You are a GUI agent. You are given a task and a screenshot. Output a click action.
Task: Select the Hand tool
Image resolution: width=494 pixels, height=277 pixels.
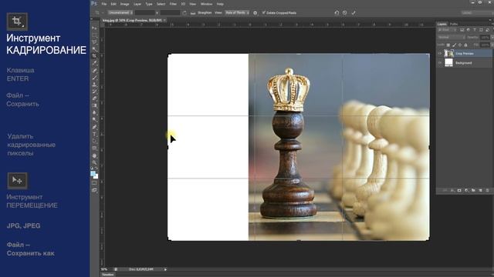(x=94, y=155)
